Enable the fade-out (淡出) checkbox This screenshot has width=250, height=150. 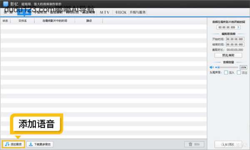point(239,72)
